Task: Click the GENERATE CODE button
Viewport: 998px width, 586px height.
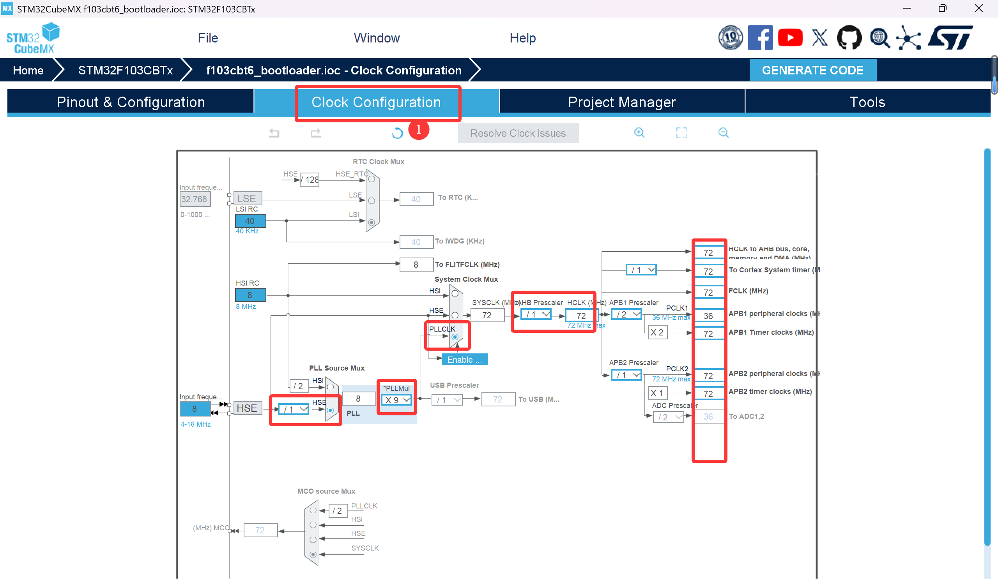Action: 812,70
